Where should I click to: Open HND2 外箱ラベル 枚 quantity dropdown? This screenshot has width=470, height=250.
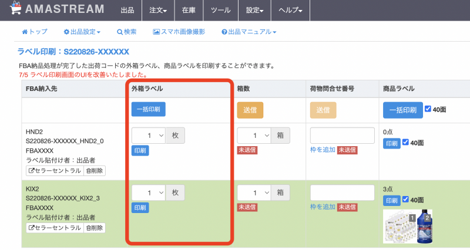pos(149,136)
